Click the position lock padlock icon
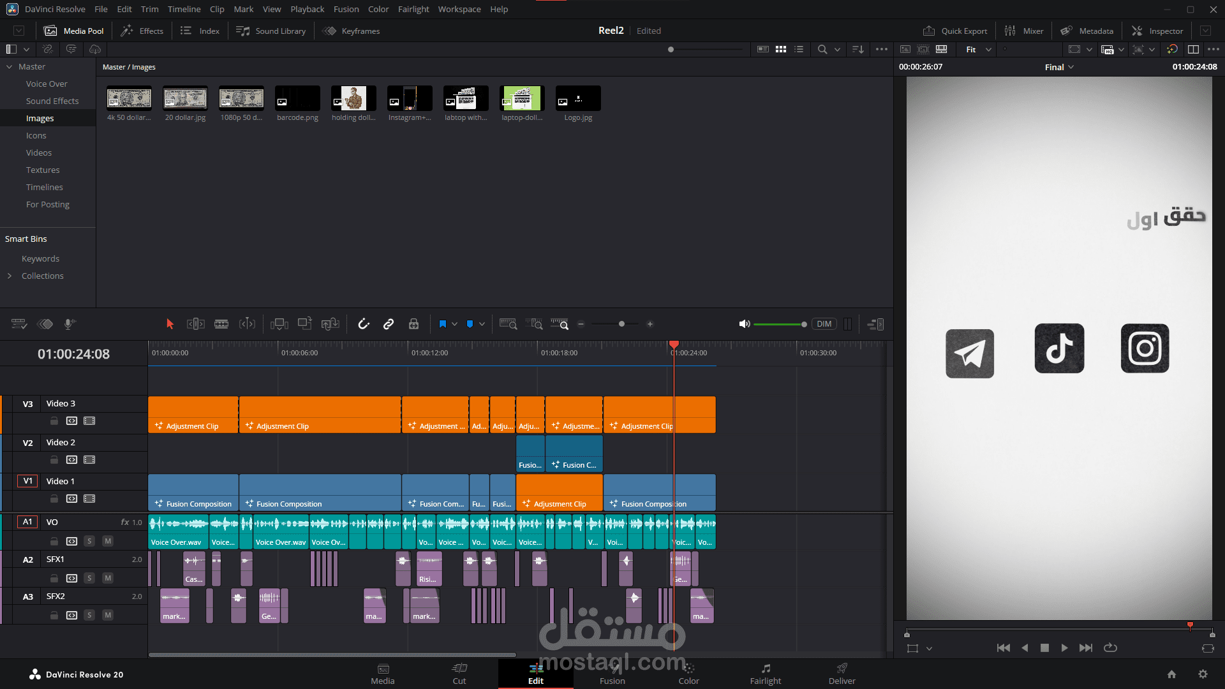 tap(413, 324)
